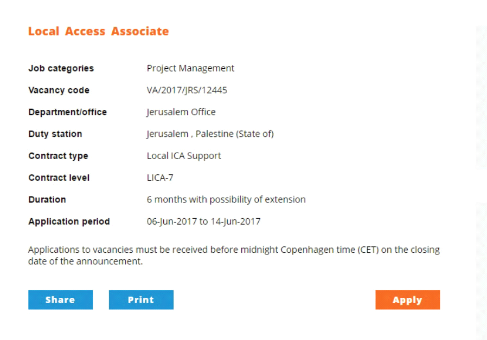Click the Project Management category value
The height and width of the screenshot is (340, 487).
click(190, 68)
